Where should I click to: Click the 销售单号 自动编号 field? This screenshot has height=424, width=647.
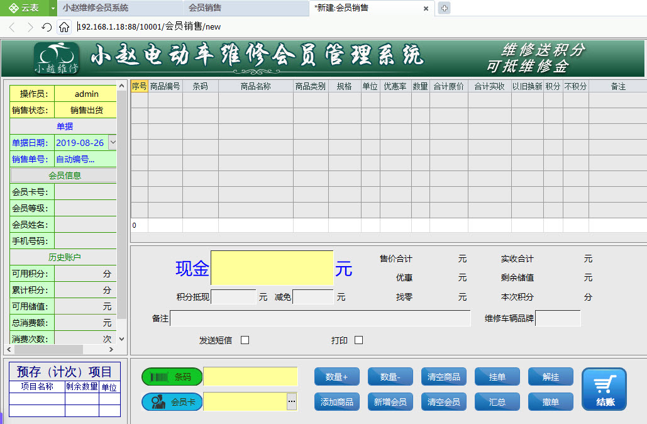tap(86, 159)
